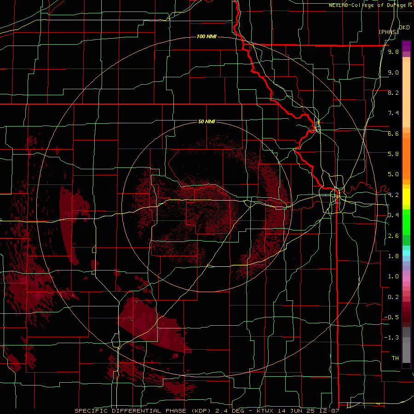
Task: Click the 4.2 value on the color scale
Action: coord(393,195)
